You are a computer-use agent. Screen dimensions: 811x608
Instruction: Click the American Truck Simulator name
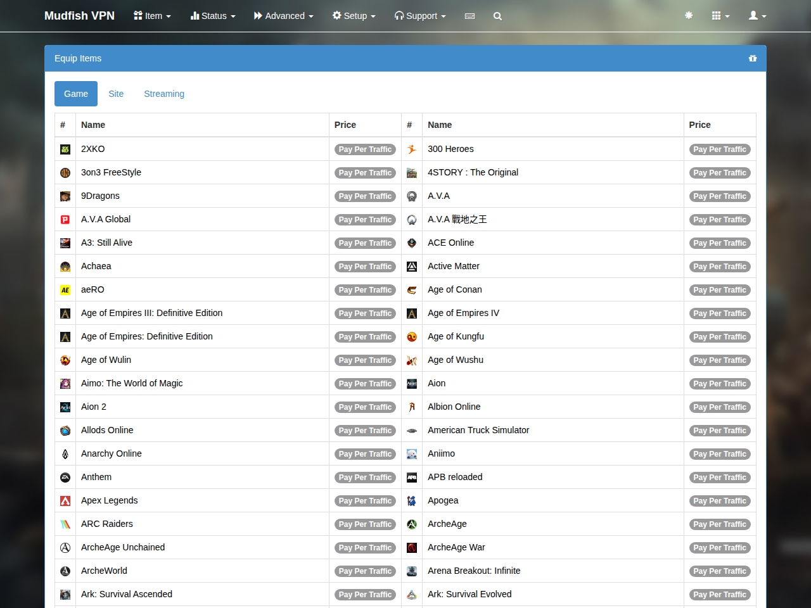click(478, 430)
